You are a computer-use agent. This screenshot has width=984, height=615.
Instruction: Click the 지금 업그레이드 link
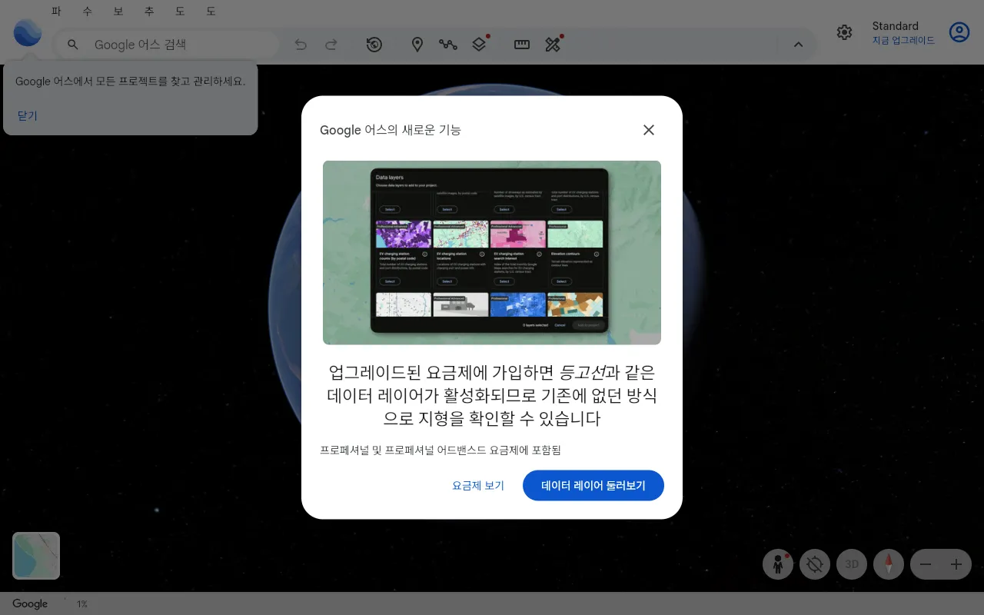[x=903, y=41]
